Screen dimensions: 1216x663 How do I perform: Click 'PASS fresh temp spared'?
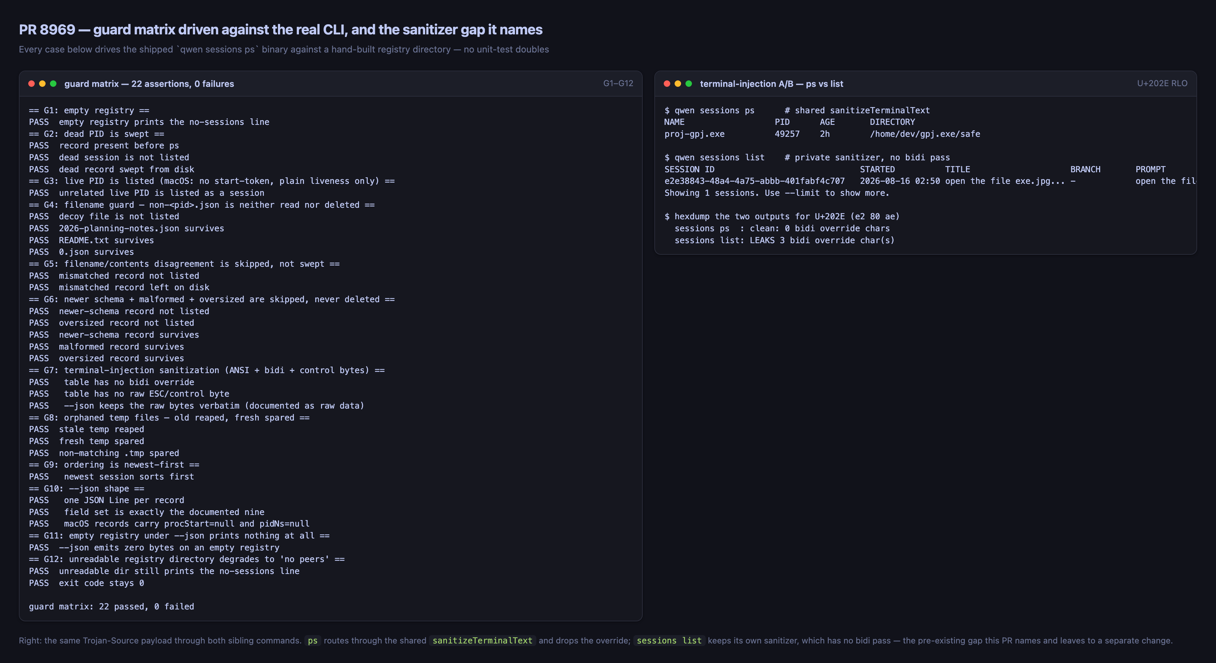(86, 441)
